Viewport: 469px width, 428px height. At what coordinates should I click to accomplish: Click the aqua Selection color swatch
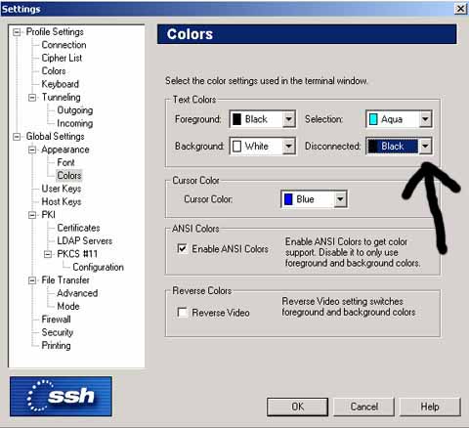373,119
